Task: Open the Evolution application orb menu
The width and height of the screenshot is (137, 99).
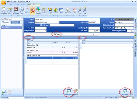Action: [4, 2]
